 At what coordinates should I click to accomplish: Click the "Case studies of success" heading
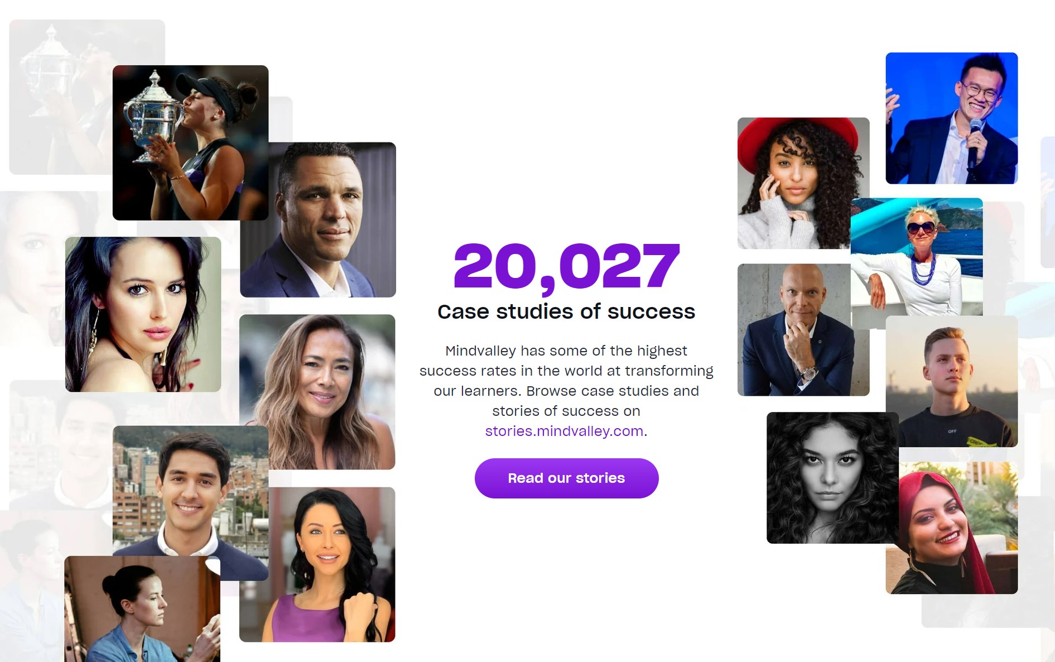566,311
